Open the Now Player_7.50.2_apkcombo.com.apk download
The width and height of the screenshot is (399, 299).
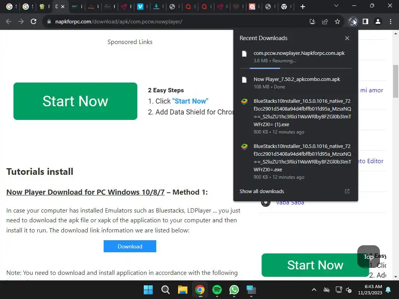click(x=296, y=83)
